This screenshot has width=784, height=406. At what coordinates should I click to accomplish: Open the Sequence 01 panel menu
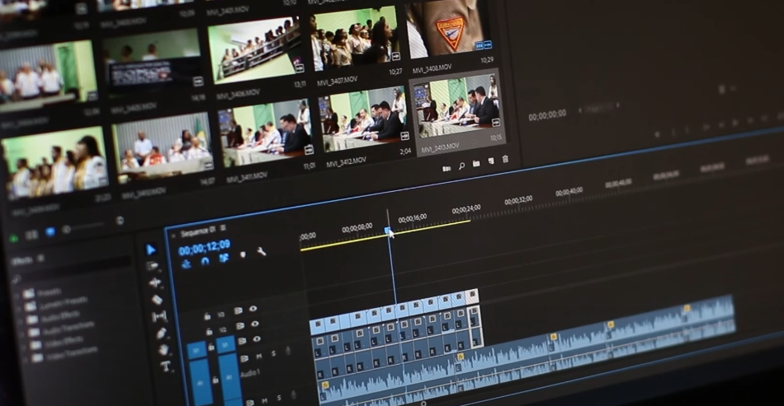[223, 228]
